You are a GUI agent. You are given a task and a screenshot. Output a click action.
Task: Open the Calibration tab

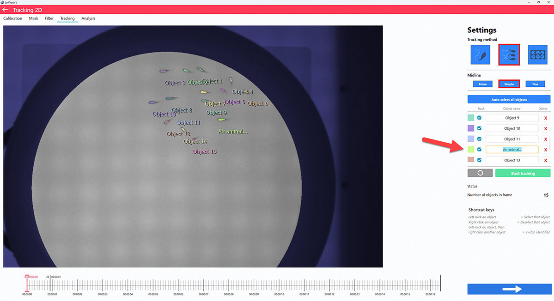13,18
